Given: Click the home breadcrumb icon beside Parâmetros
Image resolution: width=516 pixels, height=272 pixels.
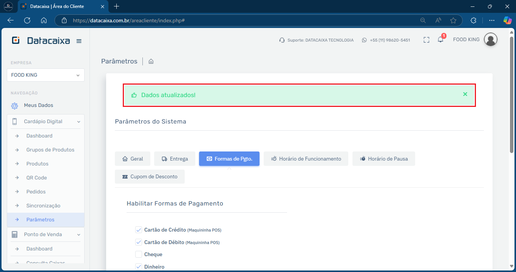Looking at the screenshot, I should 151,61.
